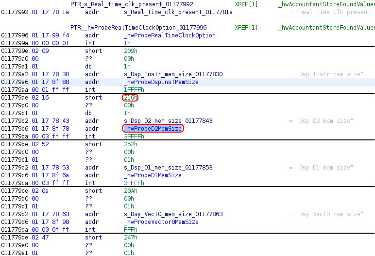Click address 01177992 in the listing
375x256 pixels.
pyautogui.click(x=15, y=12)
